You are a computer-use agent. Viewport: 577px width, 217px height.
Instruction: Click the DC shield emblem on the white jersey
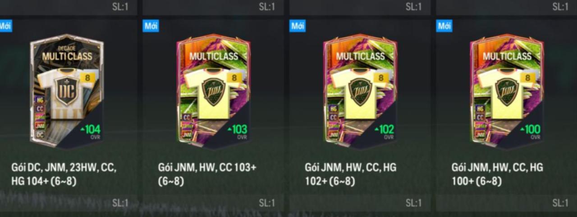66,90
